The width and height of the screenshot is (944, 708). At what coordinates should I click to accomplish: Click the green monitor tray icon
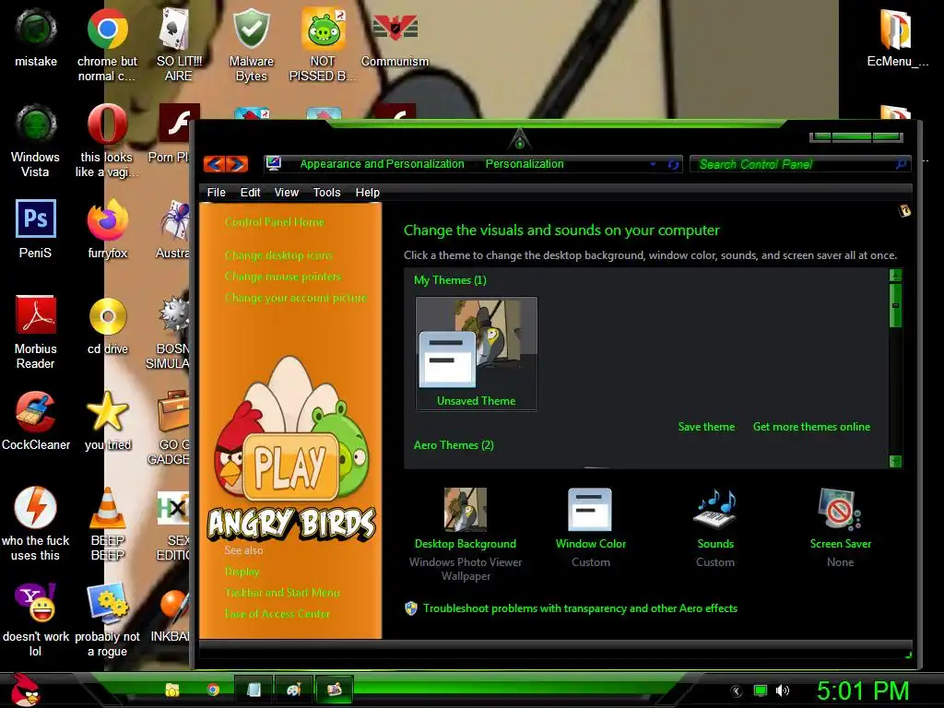pos(761,690)
